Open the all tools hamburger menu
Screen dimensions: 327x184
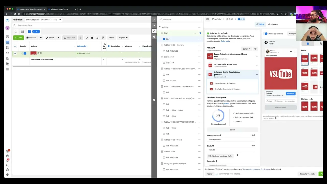tap(7, 69)
